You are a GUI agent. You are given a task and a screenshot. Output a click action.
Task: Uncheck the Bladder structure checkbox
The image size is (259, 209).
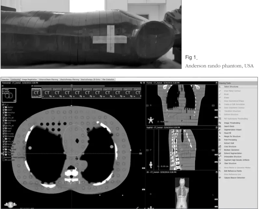(x=4, y=107)
